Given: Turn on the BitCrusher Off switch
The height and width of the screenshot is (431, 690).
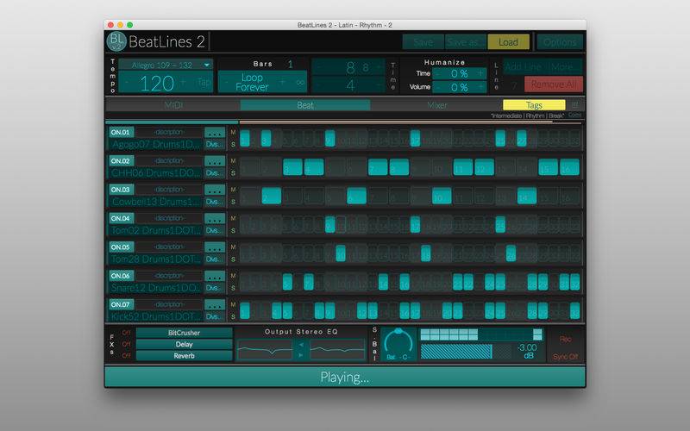Looking at the screenshot, I should 126,333.
